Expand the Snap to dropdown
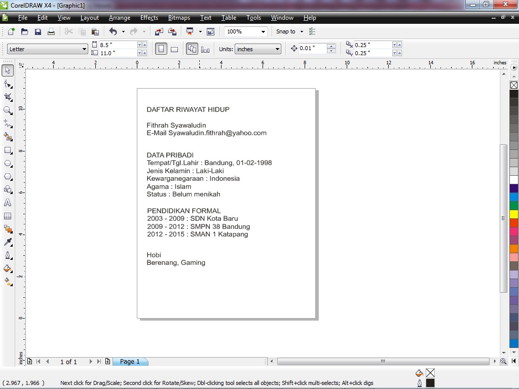Screen dimensions: 519x389 [x=302, y=31]
